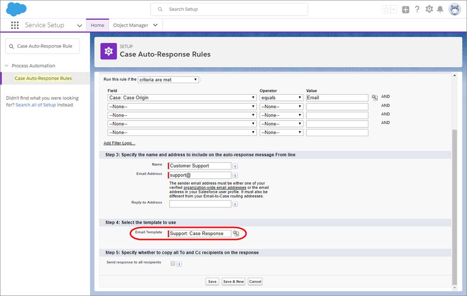Click the Salesforce cloud logo
The height and width of the screenshot is (296, 467).
(x=16, y=9)
